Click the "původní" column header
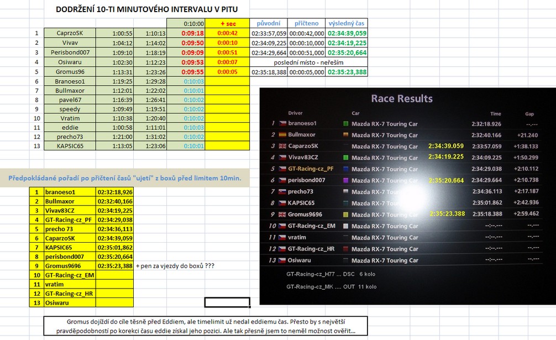Viewport: 556px width, 340px height. (x=269, y=24)
